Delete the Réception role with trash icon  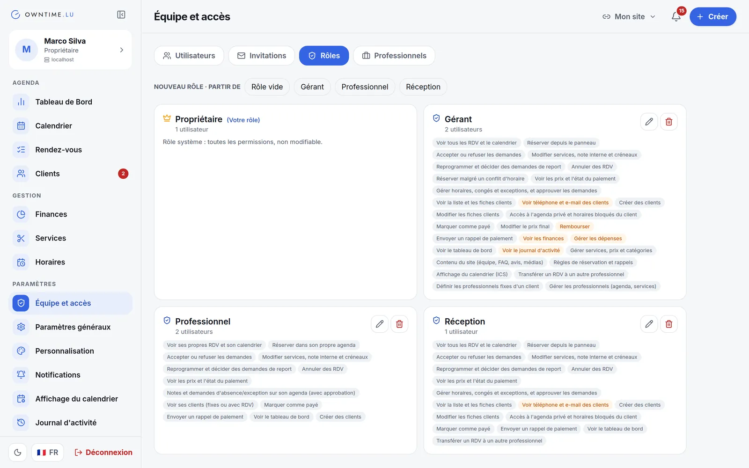669,324
